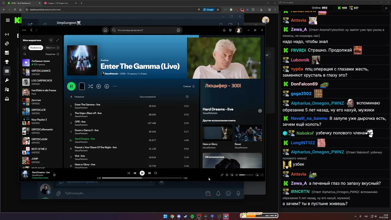This screenshot has height=220, width=391.
Task: Open the BEST OF ME 2 playlist
Action: point(41,151)
